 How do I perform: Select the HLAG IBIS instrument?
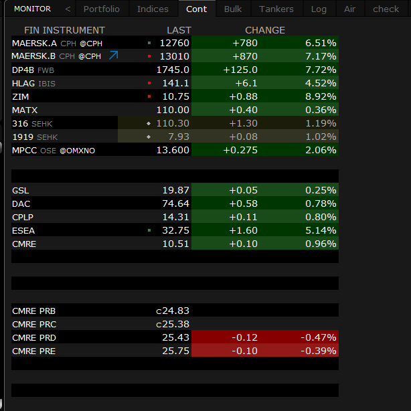[x=33, y=84]
